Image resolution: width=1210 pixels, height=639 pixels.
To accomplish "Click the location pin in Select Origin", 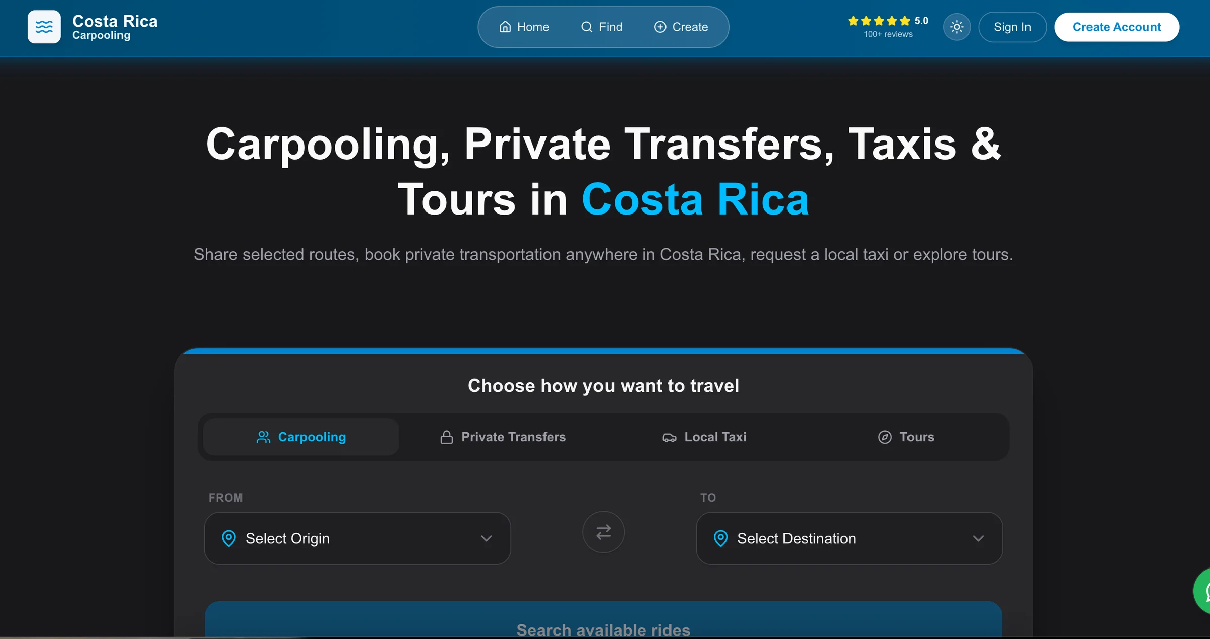I will (x=229, y=538).
